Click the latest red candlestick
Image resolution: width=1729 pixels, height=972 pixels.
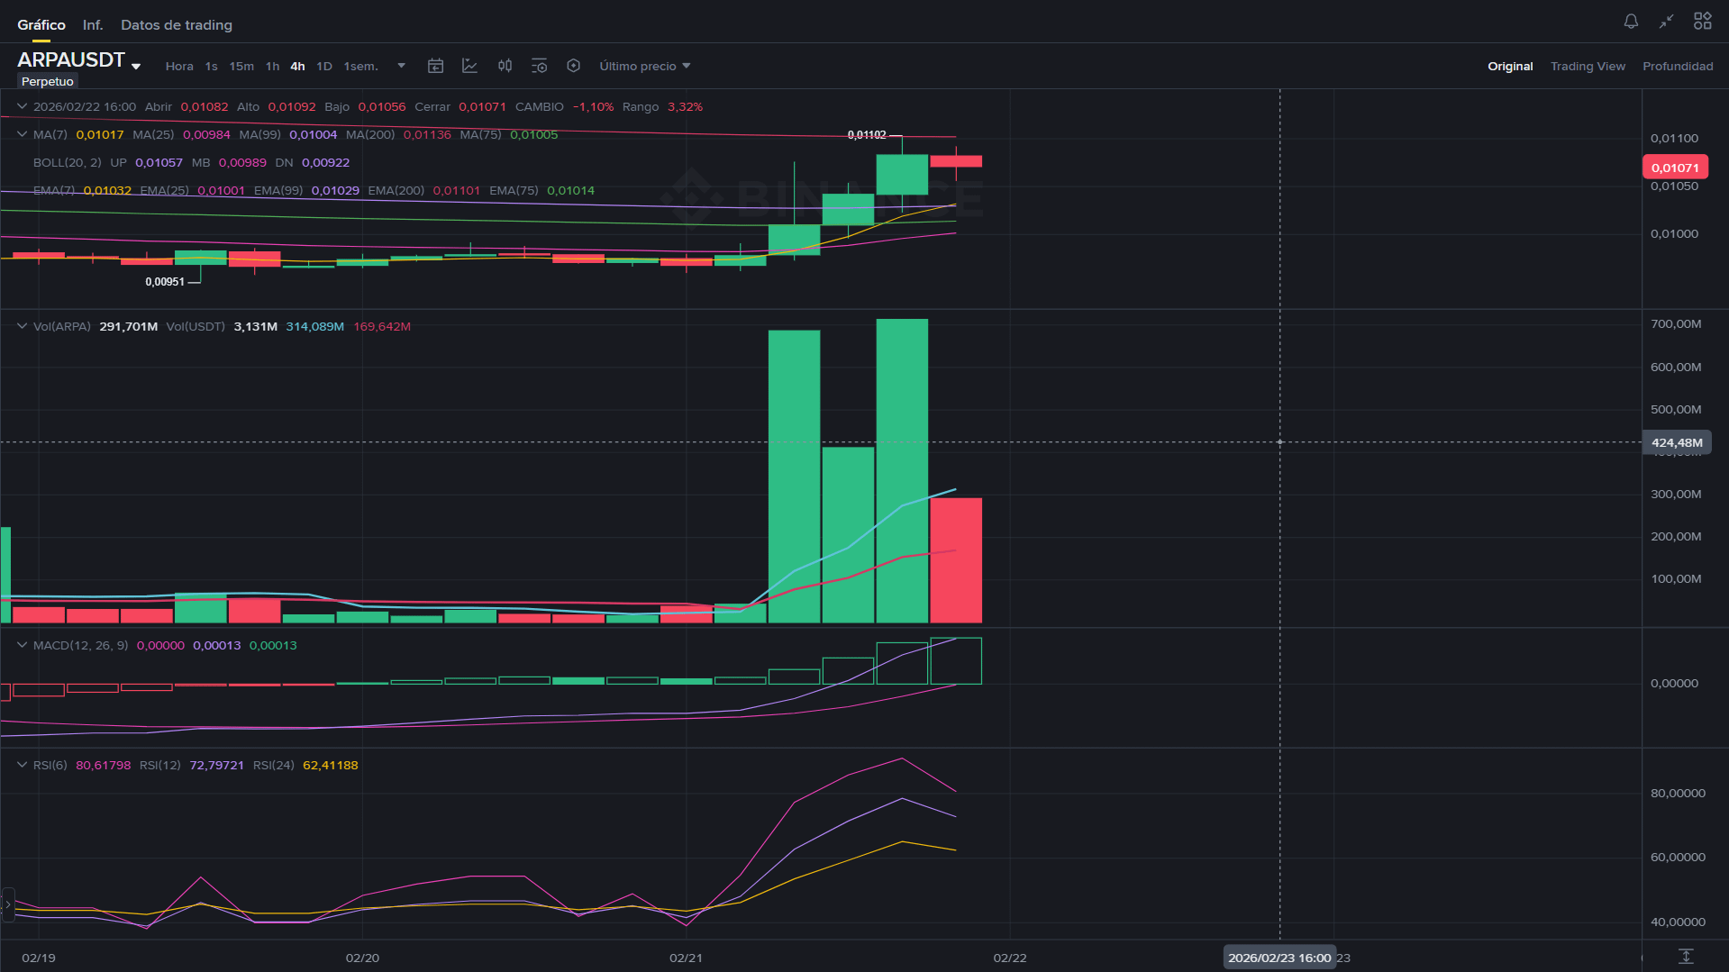[956, 161]
